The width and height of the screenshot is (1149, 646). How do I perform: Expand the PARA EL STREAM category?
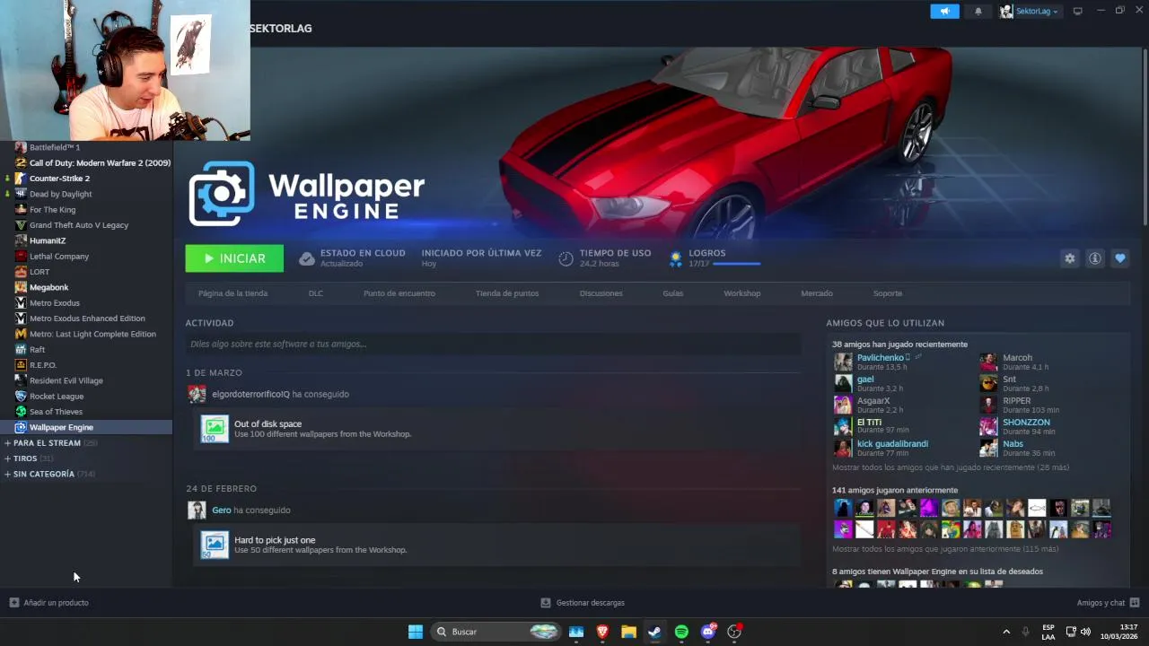tap(8, 443)
